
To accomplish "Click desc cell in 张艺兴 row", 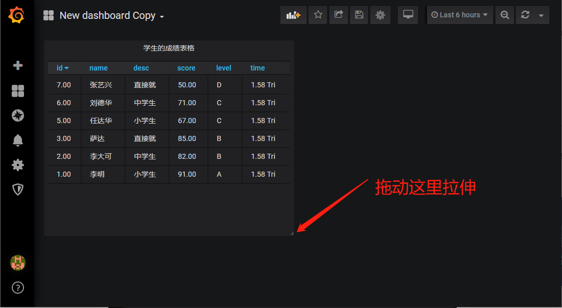I will coord(147,85).
